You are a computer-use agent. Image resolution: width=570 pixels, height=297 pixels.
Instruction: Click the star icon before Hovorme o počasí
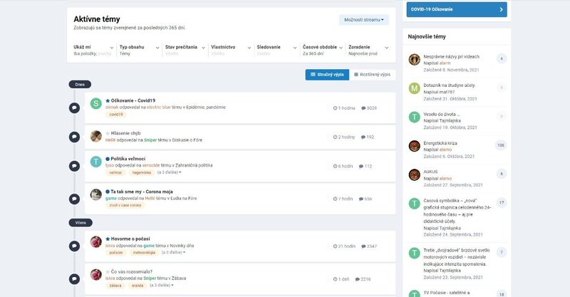click(108, 239)
